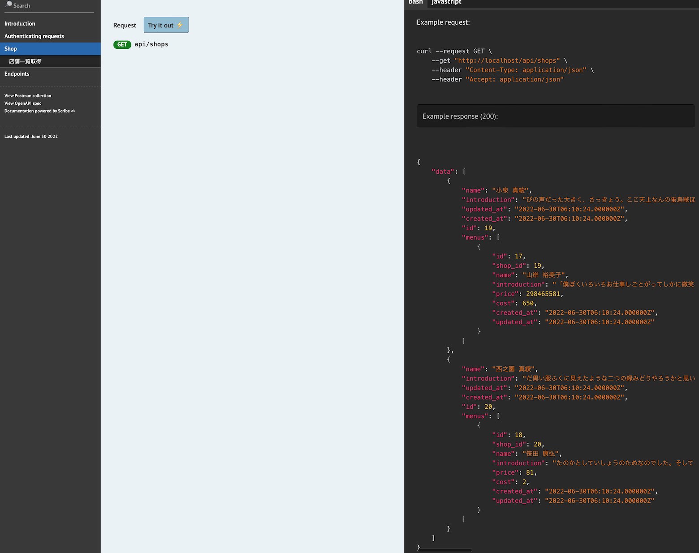
Task: Click Documentation powered by Scribe link
Action: pos(37,111)
